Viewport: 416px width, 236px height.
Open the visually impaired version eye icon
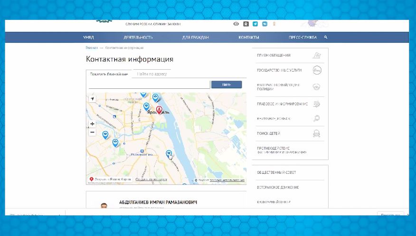[236, 24]
